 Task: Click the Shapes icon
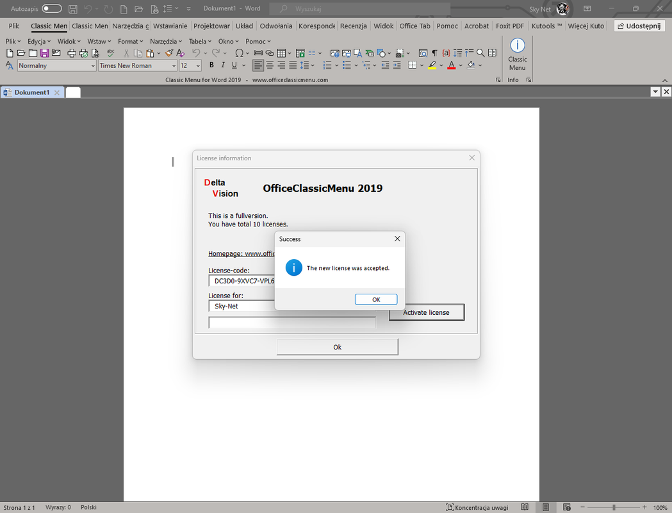coord(381,53)
